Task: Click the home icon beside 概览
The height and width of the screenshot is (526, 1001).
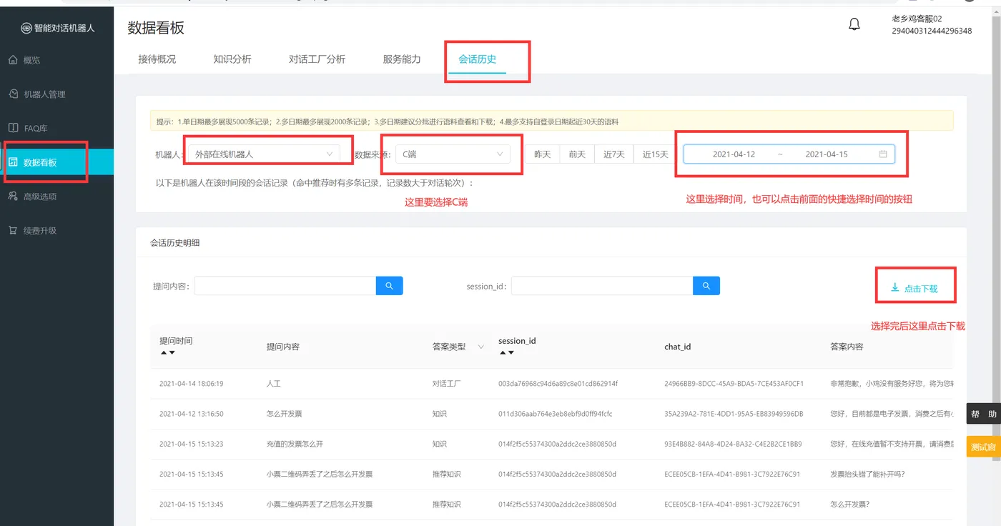Action: (x=13, y=60)
